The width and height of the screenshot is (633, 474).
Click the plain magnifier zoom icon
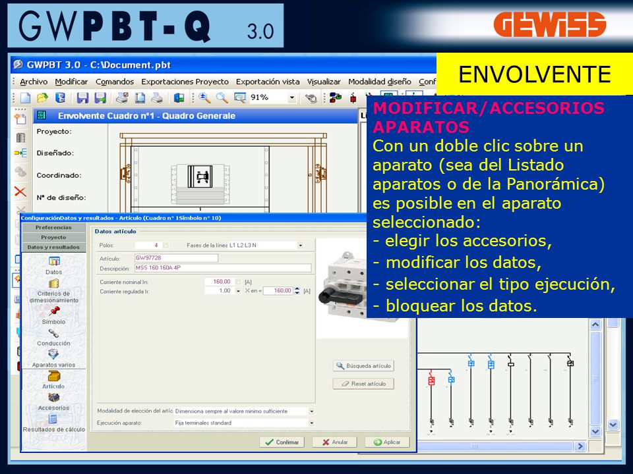click(222, 97)
